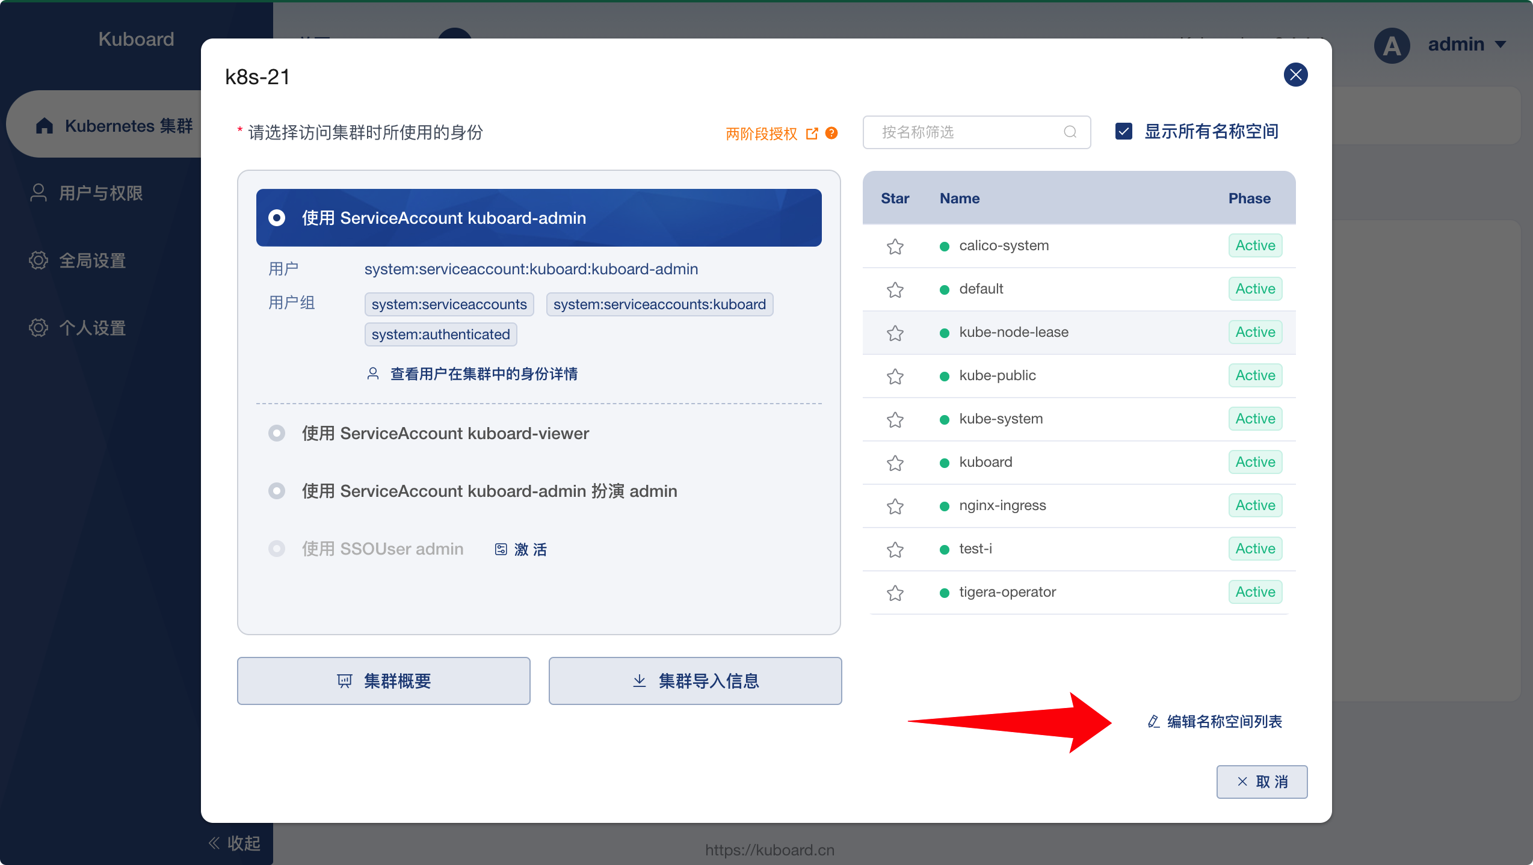Select ServiceAccount kuboard-admin radio
1533x865 pixels.
[277, 218]
